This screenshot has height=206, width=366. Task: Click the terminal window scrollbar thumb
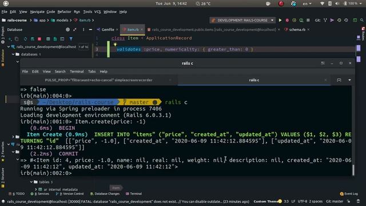(353, 170)
